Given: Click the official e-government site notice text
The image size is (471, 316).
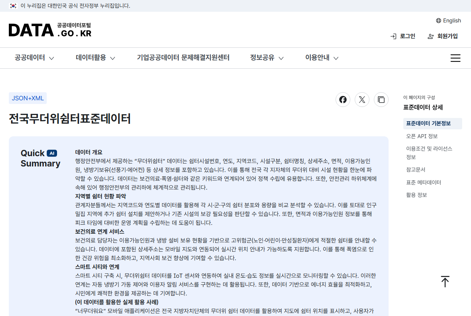Looking at the screenshot, I should point(75,6).
